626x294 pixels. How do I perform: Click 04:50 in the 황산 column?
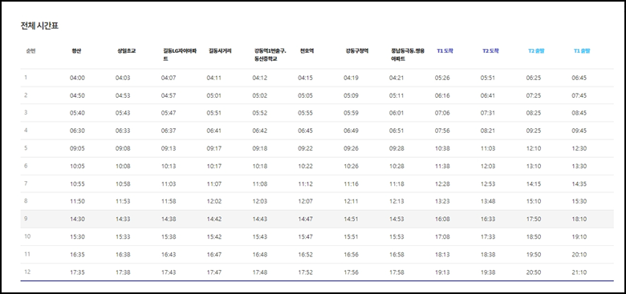[x=77, y=95]
